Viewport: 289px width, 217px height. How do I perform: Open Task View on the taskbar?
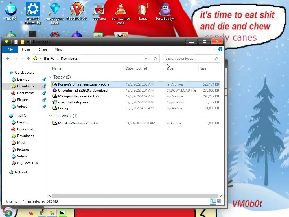coord(20,213)
